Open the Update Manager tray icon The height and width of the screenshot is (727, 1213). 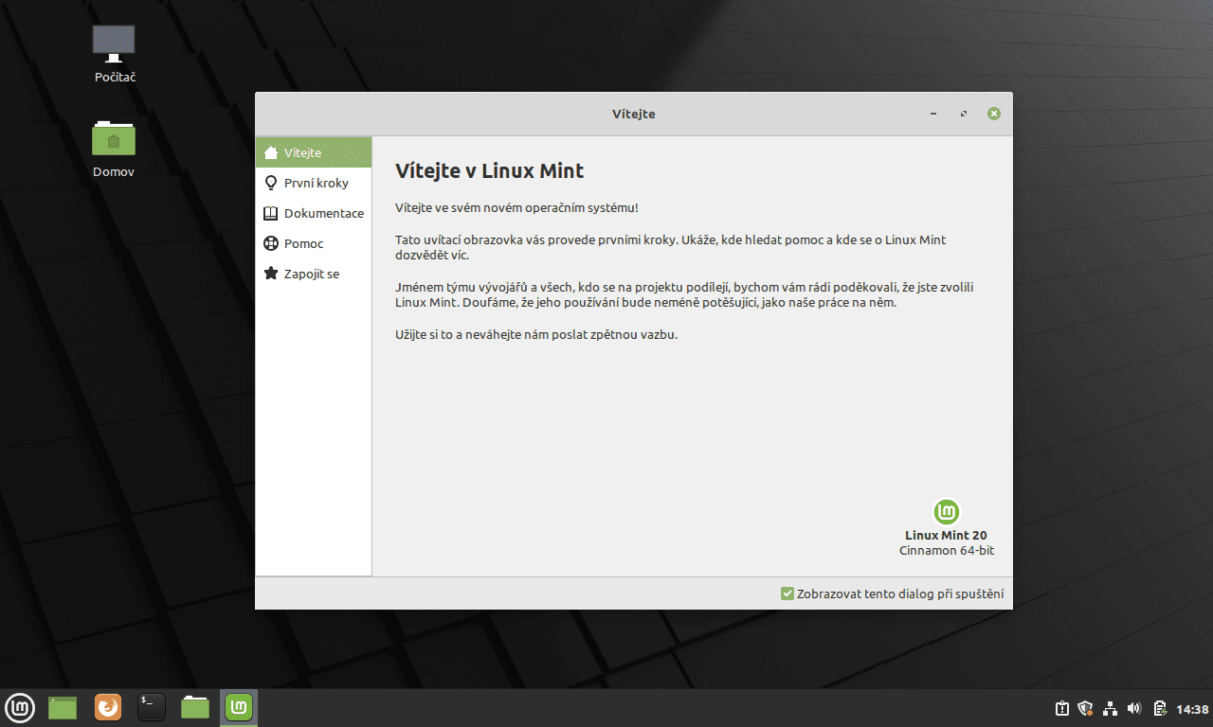click(x=1060, y=707)
